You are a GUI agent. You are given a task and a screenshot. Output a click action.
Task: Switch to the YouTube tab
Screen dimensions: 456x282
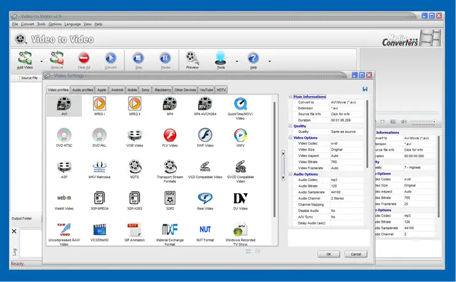point(206,90)
